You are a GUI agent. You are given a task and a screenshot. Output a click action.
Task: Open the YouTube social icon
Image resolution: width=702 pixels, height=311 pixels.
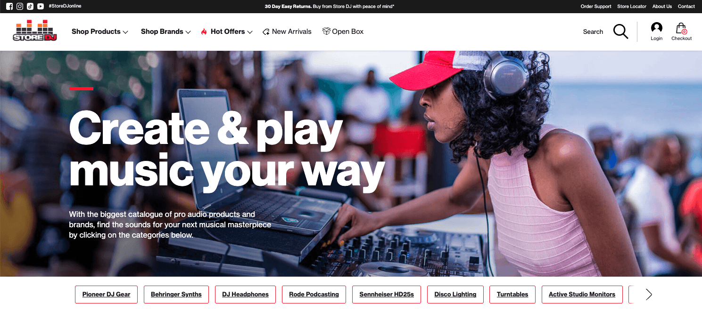41,7
